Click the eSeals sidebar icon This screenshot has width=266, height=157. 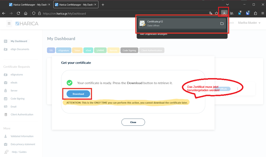coord(6,82)
